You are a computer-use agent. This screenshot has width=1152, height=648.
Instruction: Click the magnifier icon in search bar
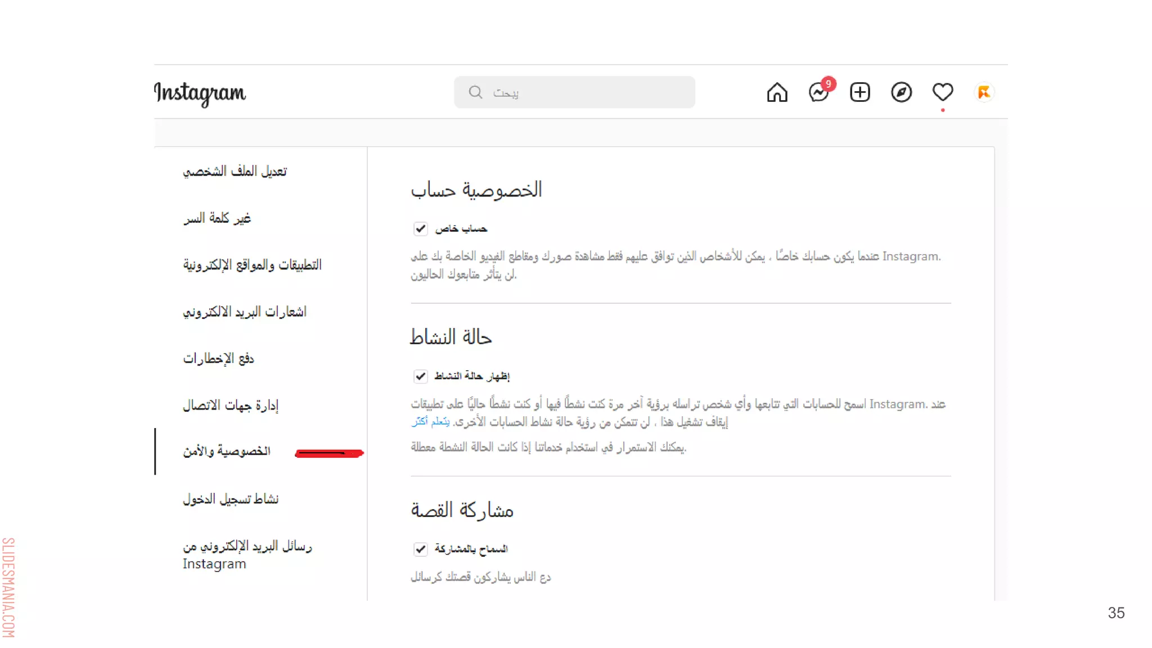tap(475, 92)
